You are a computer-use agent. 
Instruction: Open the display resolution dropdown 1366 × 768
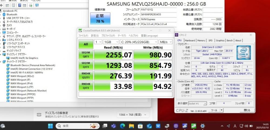[x=132, y=115]
